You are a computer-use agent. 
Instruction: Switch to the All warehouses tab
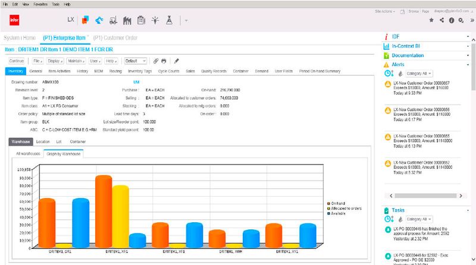point(28,153)
